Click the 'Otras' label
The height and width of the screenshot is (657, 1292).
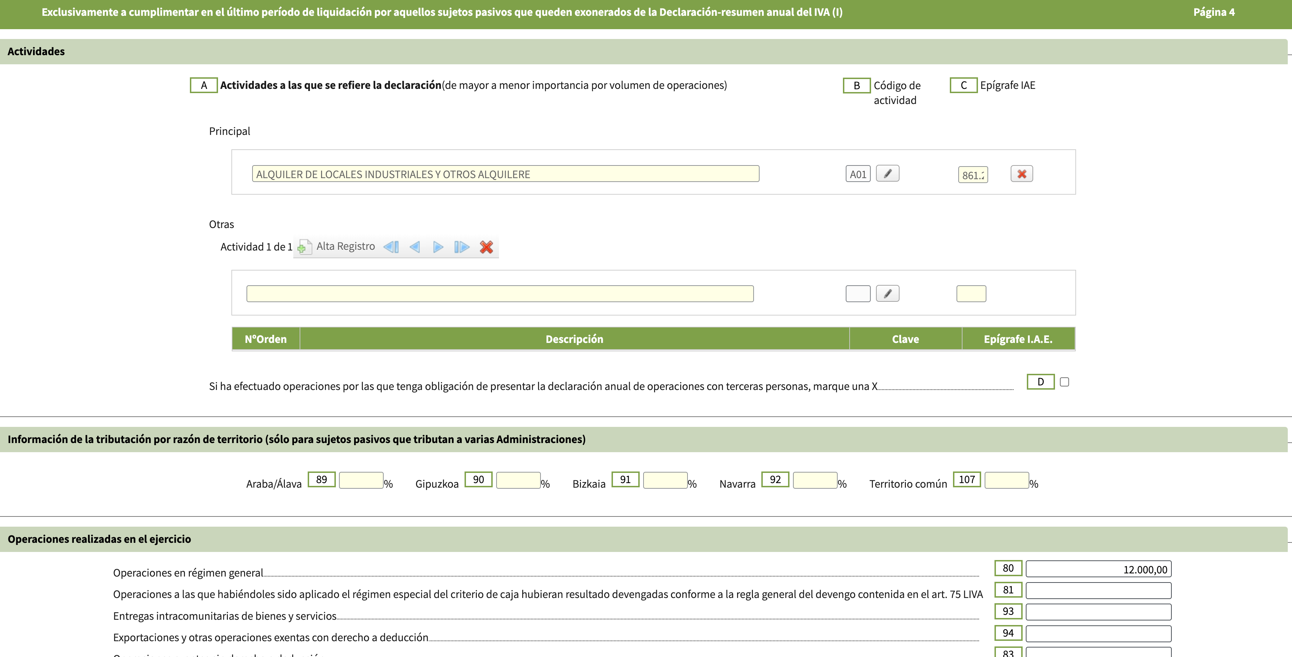(221, 224)
